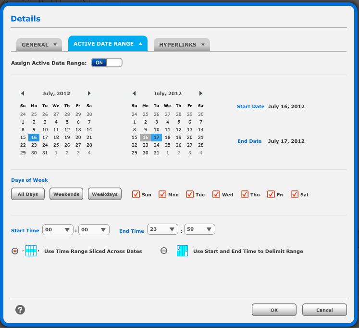This screenshot has height=328, width=359.
Task: Click the time range sliced across dates icon
Action: coord(31,251)
